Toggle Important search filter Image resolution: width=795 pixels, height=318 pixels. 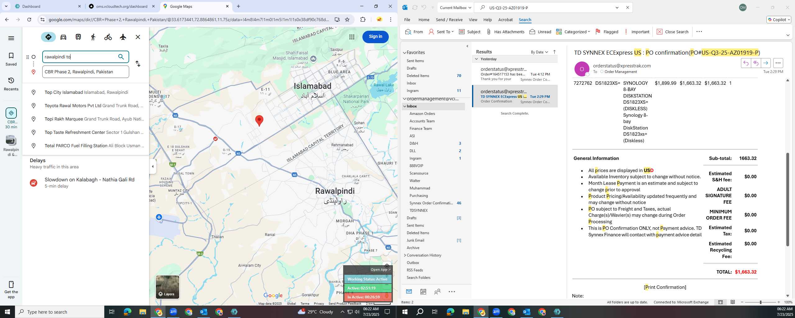(x=637, y=32)
